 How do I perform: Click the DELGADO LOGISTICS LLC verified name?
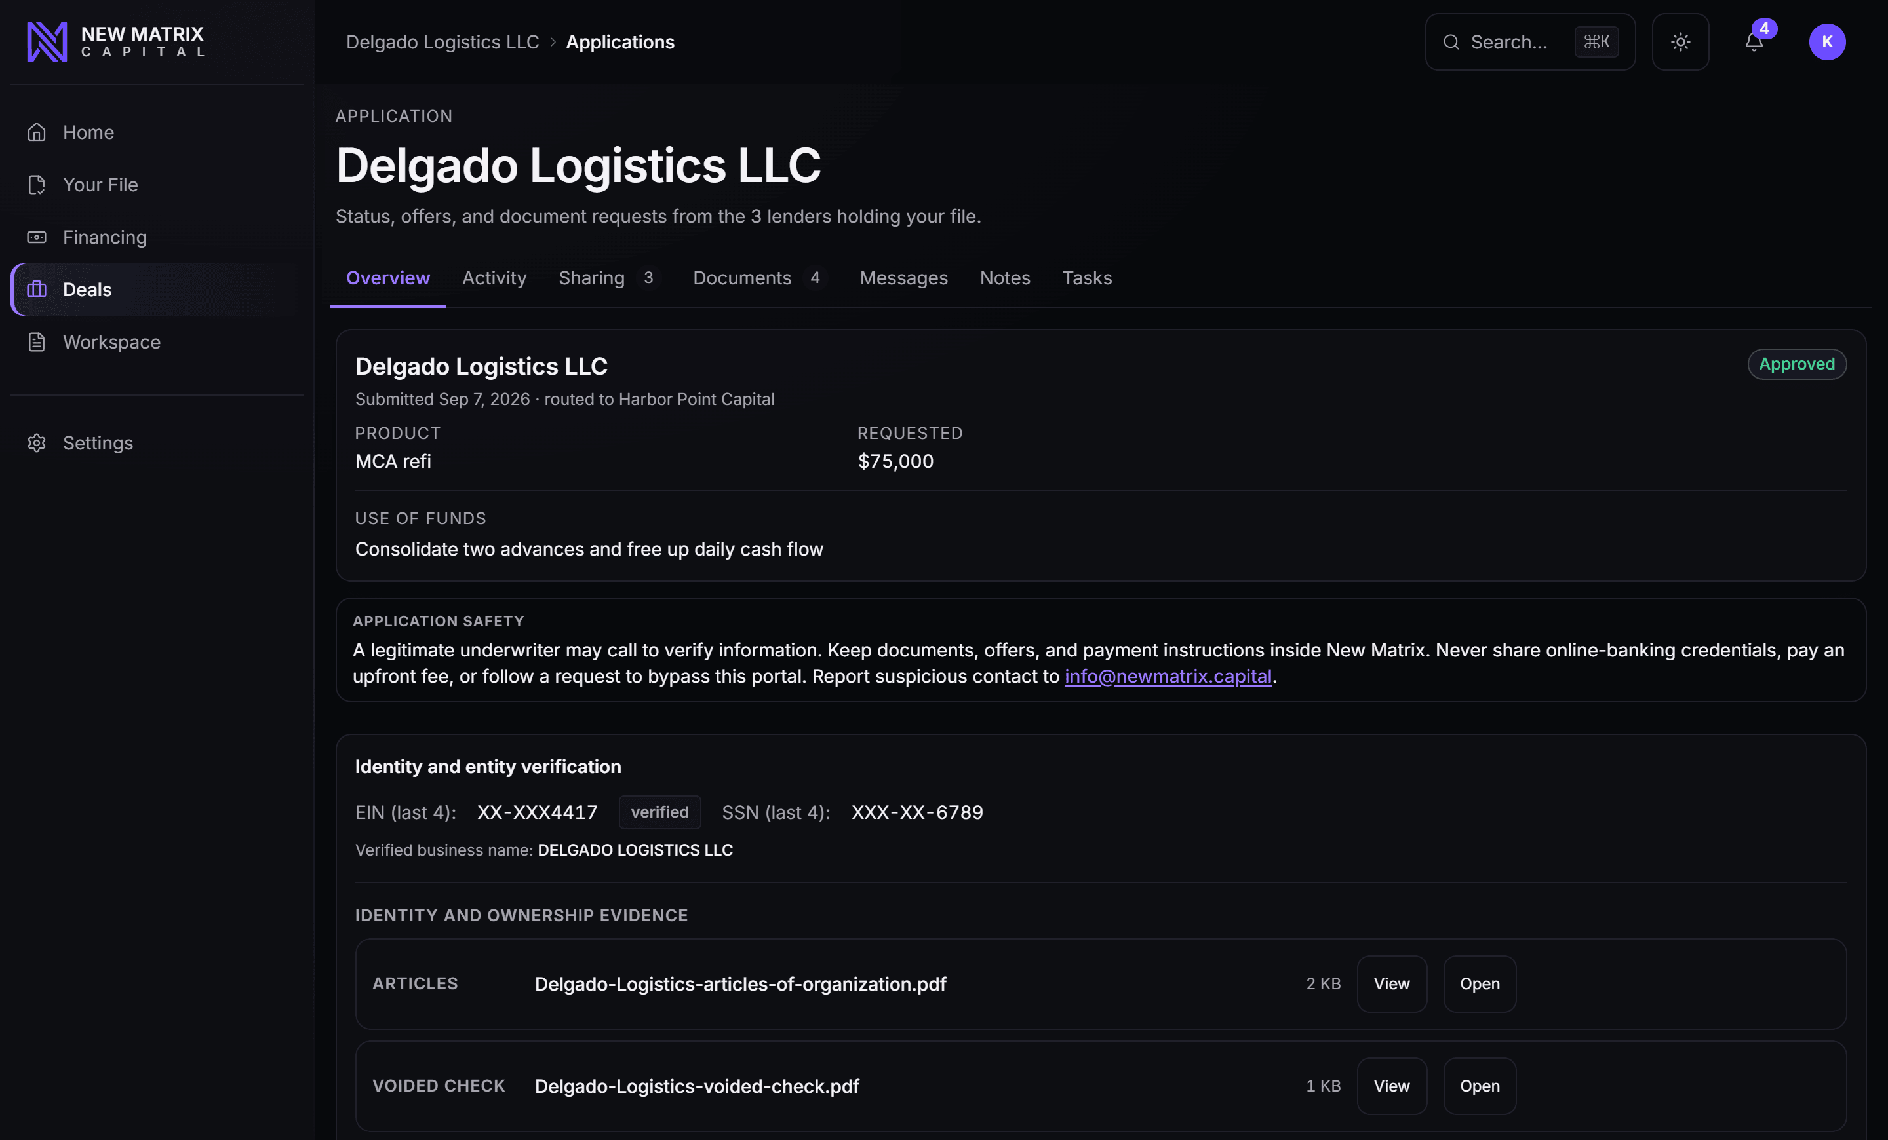tap(635, 850)
